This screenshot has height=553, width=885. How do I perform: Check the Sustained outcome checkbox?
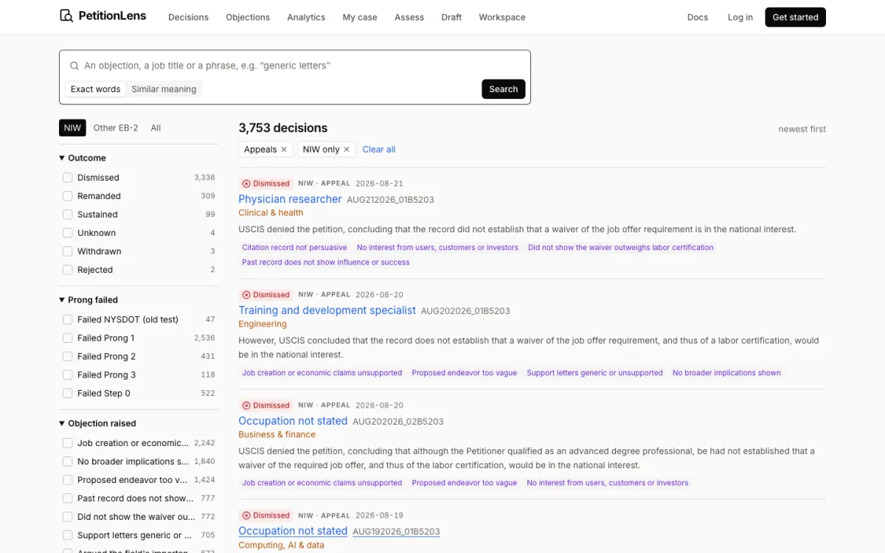tap(68, 215)
